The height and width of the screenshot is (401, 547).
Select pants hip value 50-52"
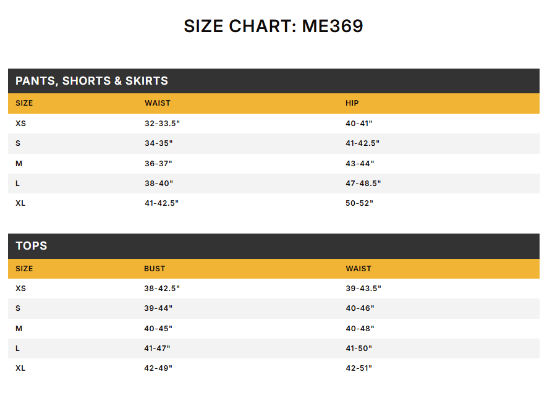[x=359, y=203]
